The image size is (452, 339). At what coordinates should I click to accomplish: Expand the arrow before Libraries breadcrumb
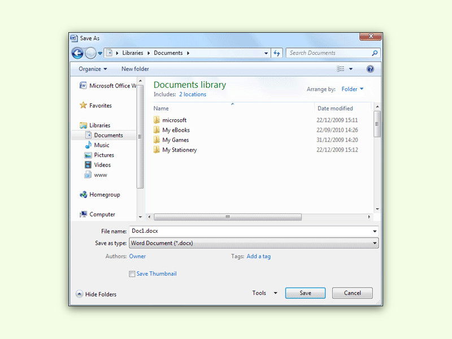tap(117, 53)
